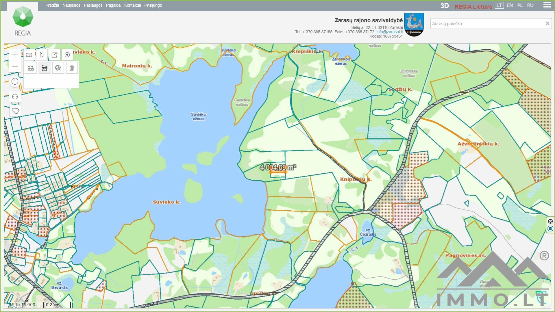Delete measurements with the trash icon
The width and height of the screenshot is (555, 312).
pos(72,68)
